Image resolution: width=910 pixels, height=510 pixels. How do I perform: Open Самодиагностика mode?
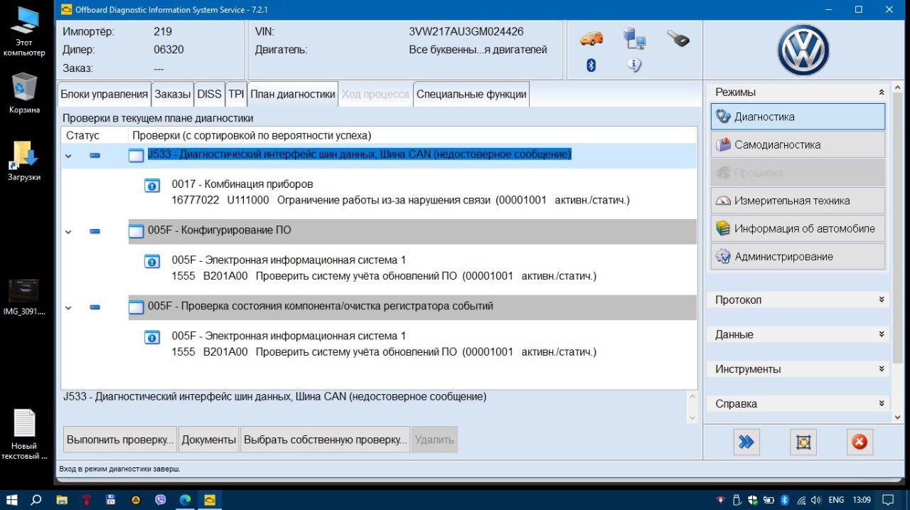click(x=798, y=144)
